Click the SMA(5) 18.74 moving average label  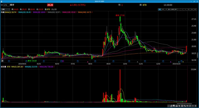coord(11,12)
